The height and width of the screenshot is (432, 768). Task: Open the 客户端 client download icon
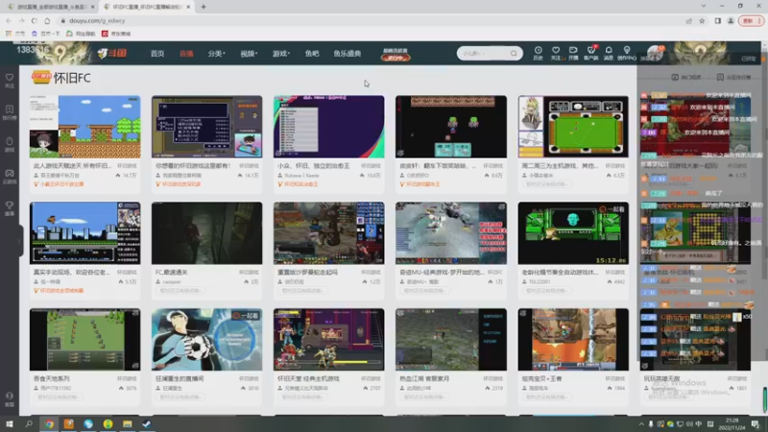tap(590, 53)
